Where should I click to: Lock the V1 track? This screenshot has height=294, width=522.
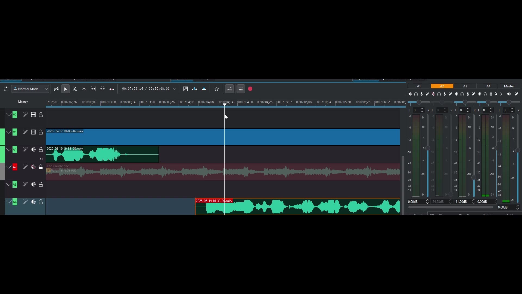pyautogui.click(x=41, y=132)
